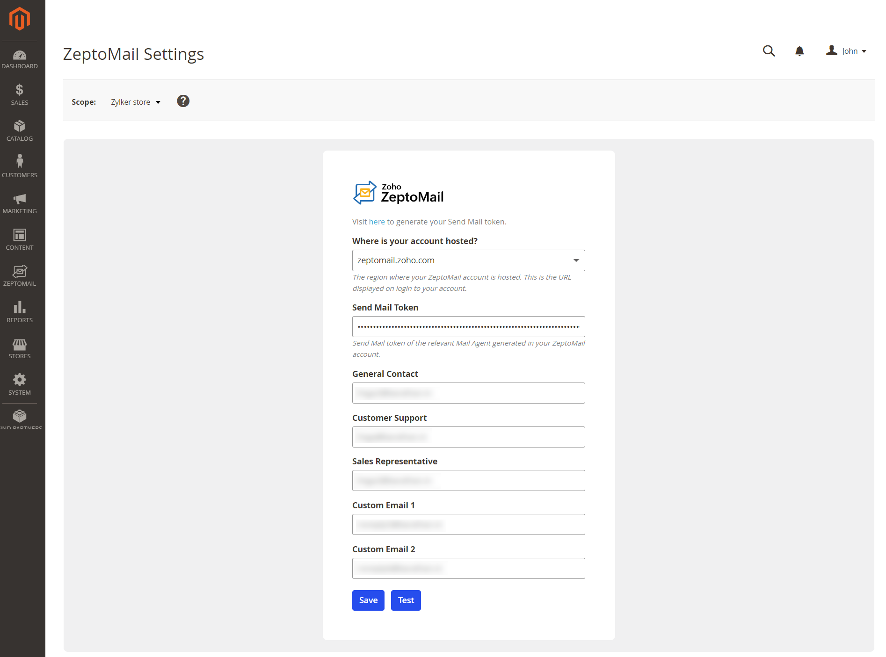886x657 pixels.
Task: Visit the here link for token generation
Action: (x=377, y=222)
